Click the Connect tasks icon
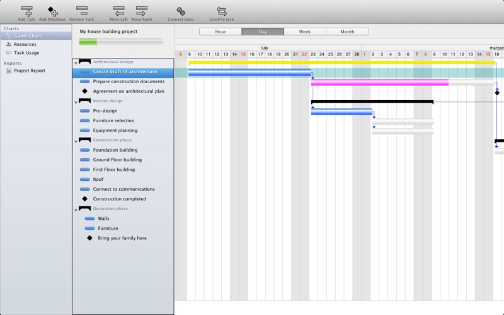 click(x=181, y=11)
